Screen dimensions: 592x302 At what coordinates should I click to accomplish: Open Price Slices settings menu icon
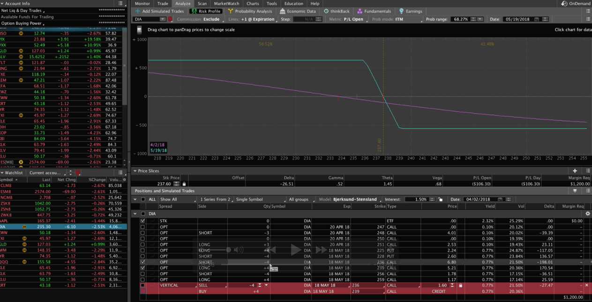(x=588, y=171)
